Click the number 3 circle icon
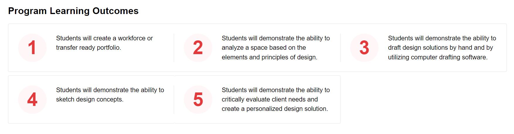 click(x=364, y=48)
